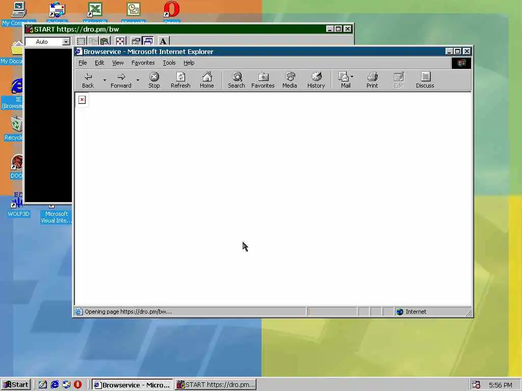Viewport: 522px width, 391px height.
Task: Open the Media bar
Action: (290, 80)
